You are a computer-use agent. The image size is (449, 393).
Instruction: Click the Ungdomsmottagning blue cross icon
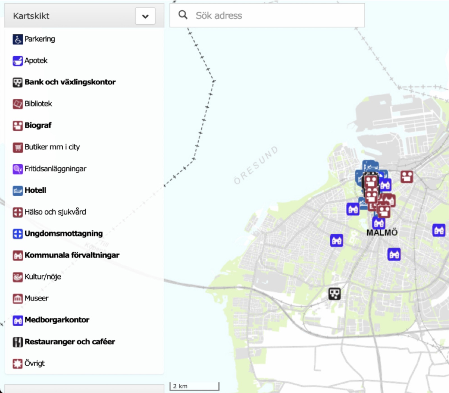(x=17, y=234)
